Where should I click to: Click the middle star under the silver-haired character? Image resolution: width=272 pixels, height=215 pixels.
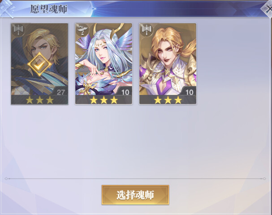click(104, 100)
